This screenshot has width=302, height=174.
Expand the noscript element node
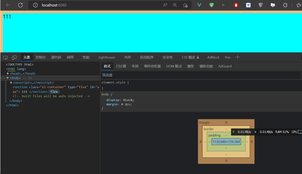(11, 83)
